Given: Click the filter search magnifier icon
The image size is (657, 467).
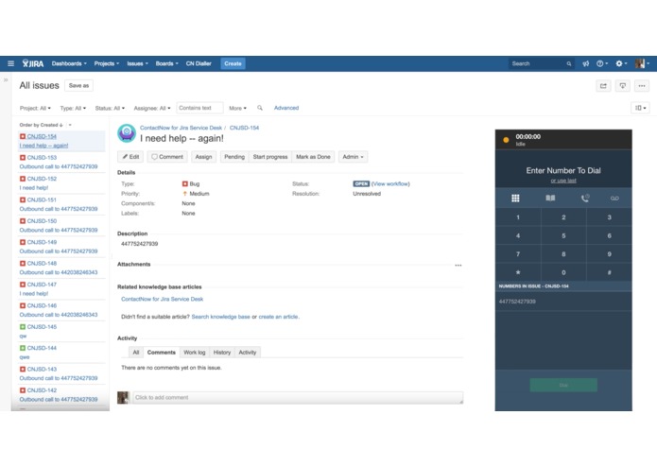Looking at the screenshot, I should (x=260, y=108).
